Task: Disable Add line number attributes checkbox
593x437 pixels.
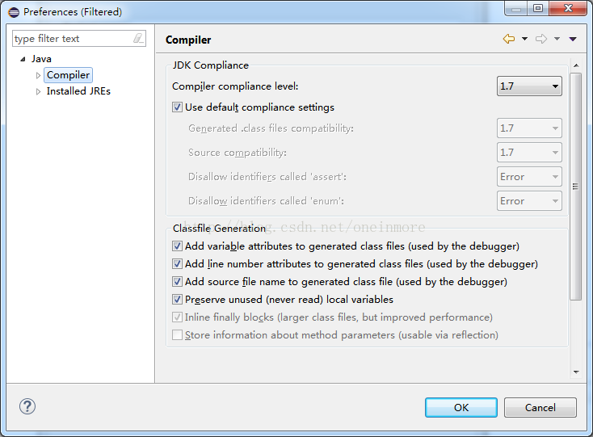Action: tap(178, 263)
